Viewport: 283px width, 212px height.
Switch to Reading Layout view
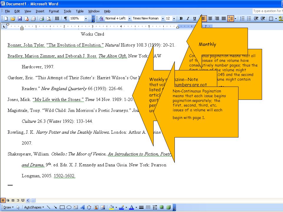pos(23,200)
